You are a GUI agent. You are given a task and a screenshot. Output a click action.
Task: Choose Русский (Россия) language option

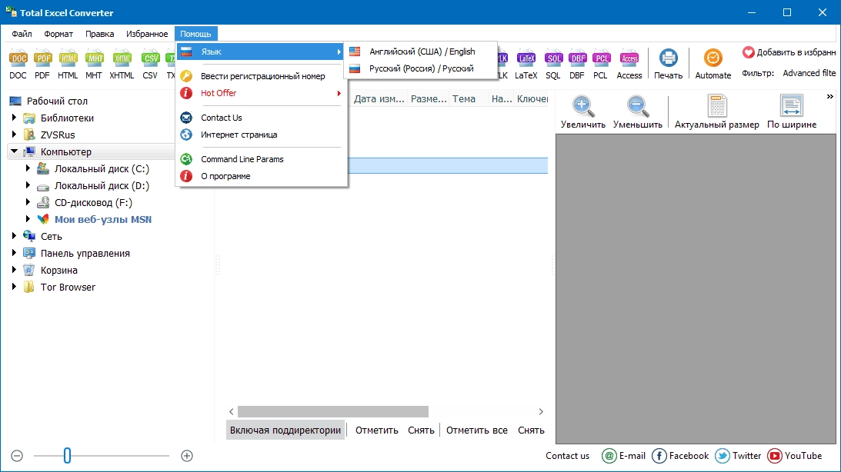(420, 68)
